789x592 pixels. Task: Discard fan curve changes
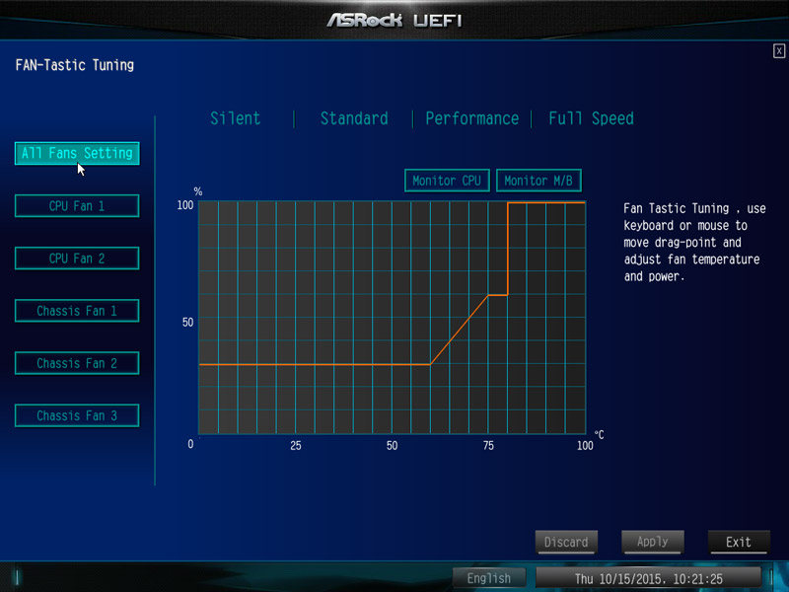pyautogui.click(x=566, y=542)
